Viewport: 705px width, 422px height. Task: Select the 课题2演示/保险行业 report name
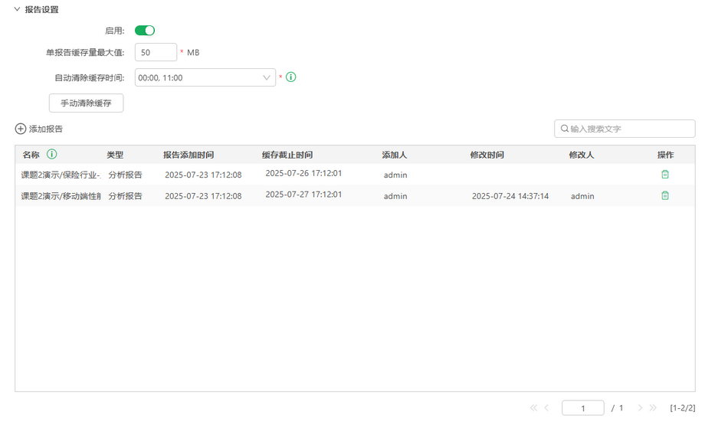61,175
